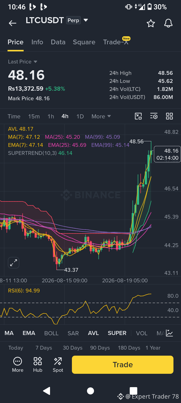This screenshot has height=403, width=181.
Task: Select the 30 Days range
Action: (x=73, y=348)
